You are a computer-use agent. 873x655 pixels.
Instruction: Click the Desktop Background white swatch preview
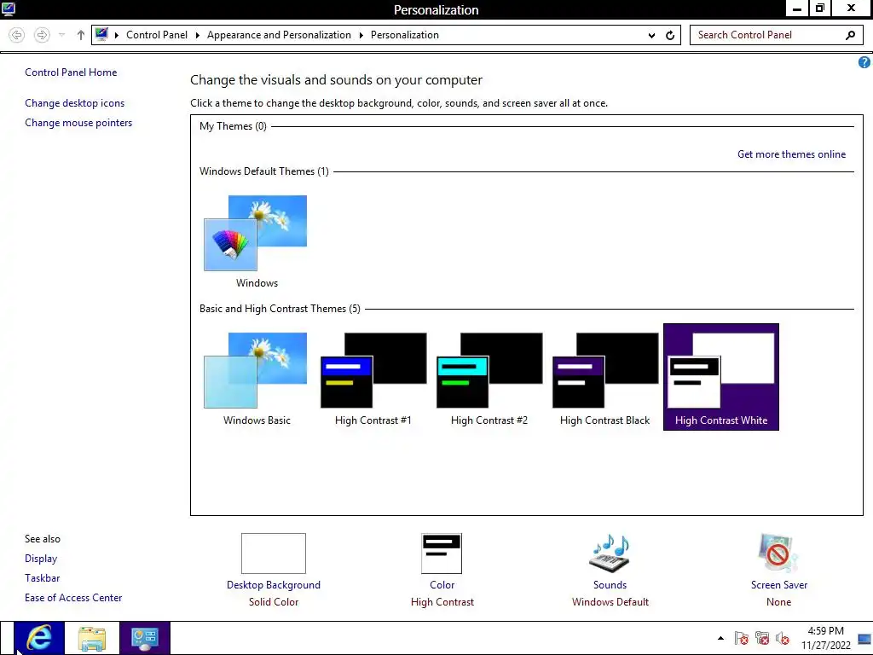tap(274, 553)
